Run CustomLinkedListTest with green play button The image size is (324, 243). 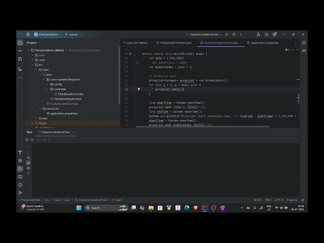227,34
